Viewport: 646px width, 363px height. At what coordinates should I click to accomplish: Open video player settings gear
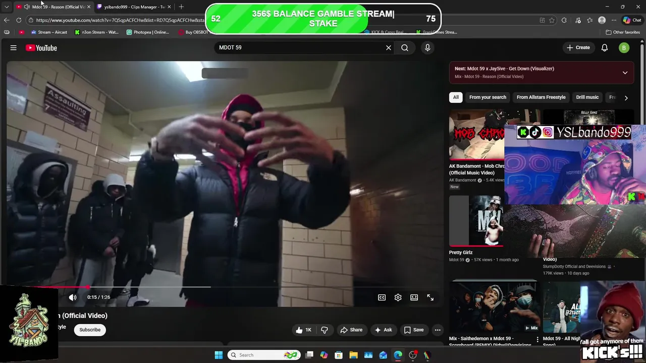tap(398, 297)
